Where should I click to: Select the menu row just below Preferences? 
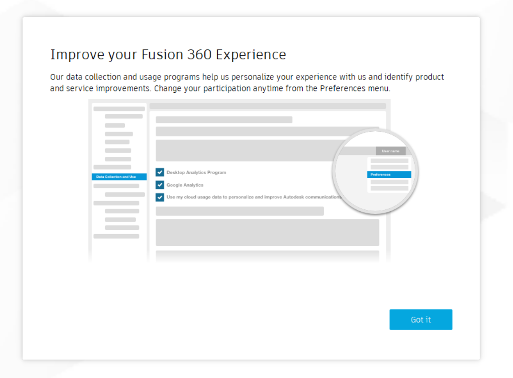click(390, 182)
